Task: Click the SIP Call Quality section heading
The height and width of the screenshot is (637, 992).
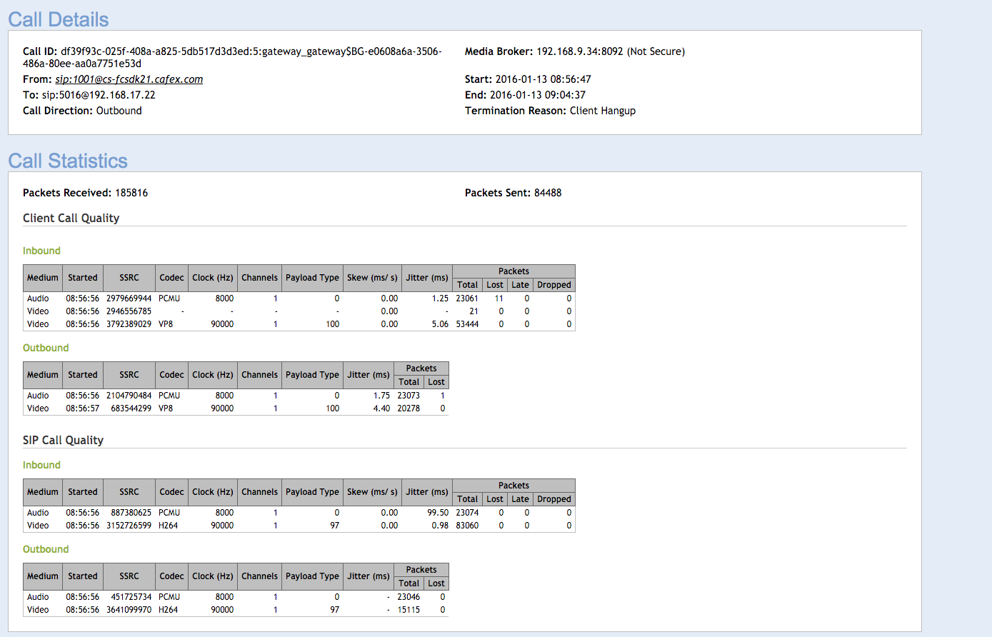Action: tap(64, 441)
